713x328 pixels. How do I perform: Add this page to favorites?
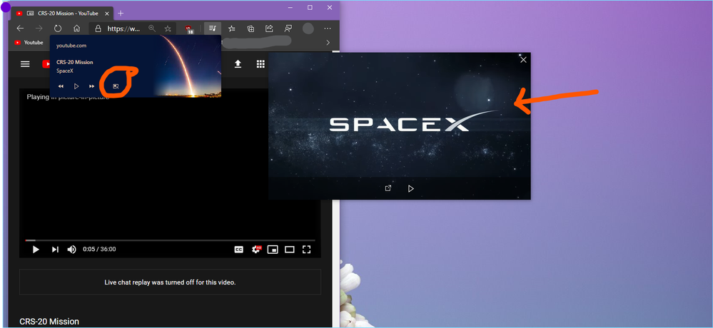tap(167, 29)
